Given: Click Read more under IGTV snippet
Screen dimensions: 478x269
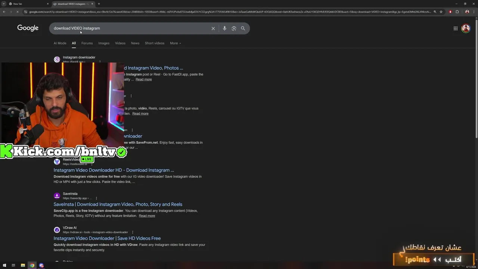Looking at the screenshot, I should [x=140, y=114].
